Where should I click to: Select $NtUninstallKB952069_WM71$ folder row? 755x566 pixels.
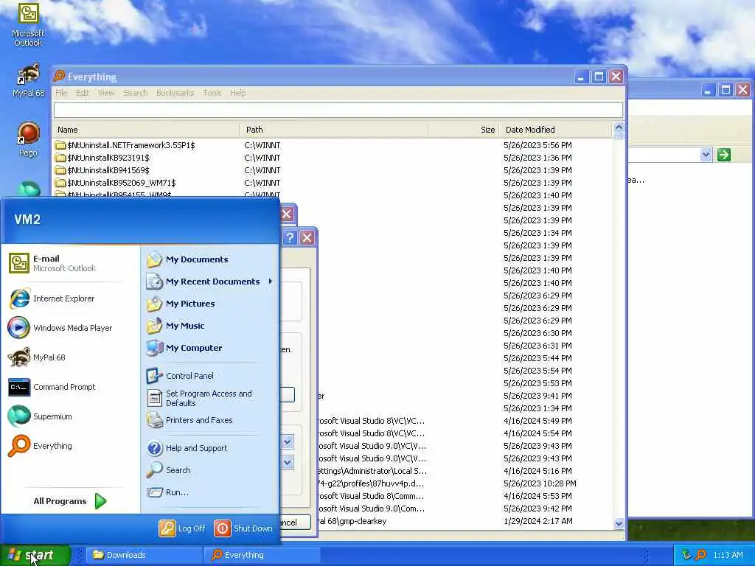[333, 183]
